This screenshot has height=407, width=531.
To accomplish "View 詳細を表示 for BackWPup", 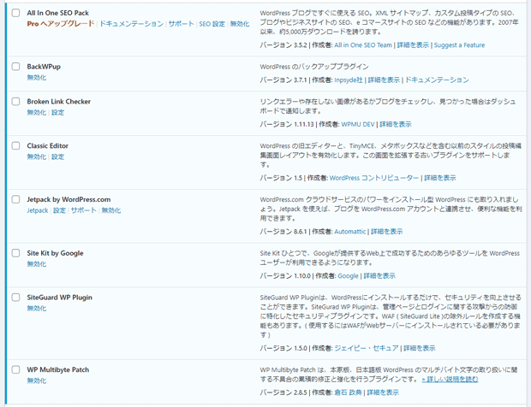I will click(x=384, y=80).
